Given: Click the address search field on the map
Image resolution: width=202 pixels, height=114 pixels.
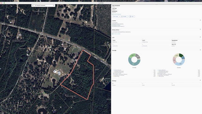Looking at the screenshot, I should tap(43, 5).
